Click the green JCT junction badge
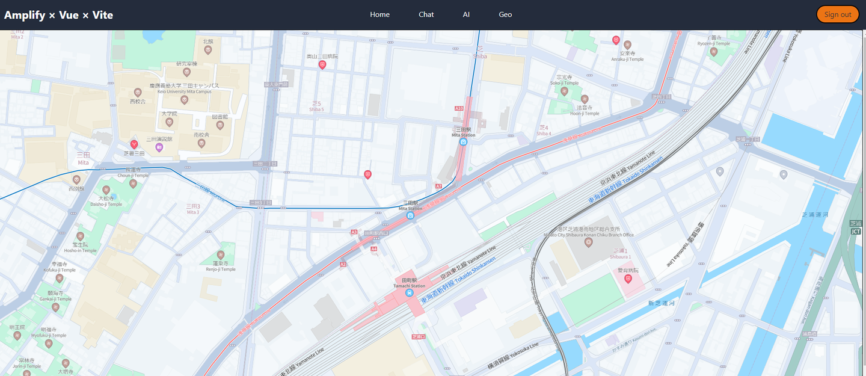The height and width of the screenshot is (376, 866). pos(855,231)
